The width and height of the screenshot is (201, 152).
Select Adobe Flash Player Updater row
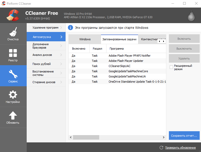click(x=117, y=61)
